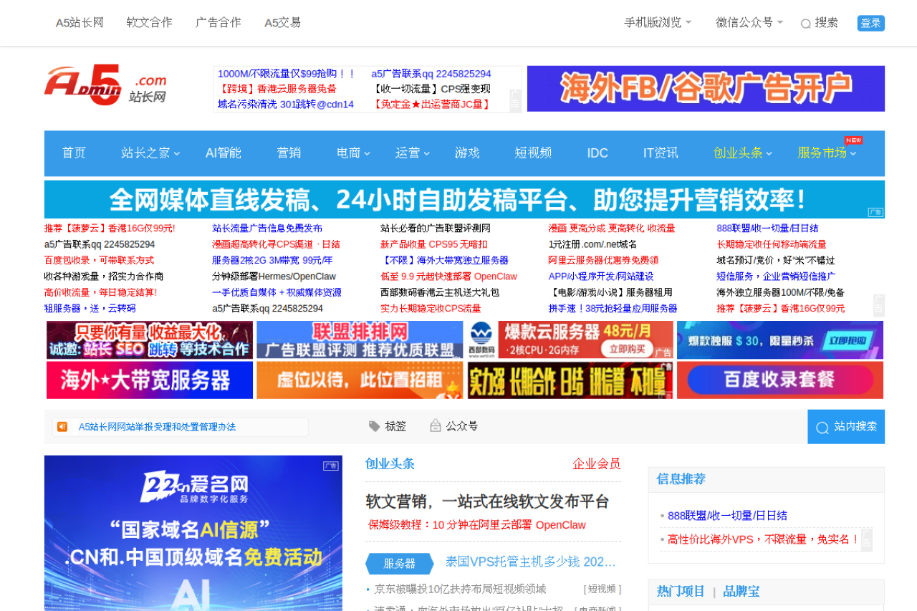Viewport: 917px width, 611px height.
Task: Open the 软文合作 top link
Action: click(150, 22)
